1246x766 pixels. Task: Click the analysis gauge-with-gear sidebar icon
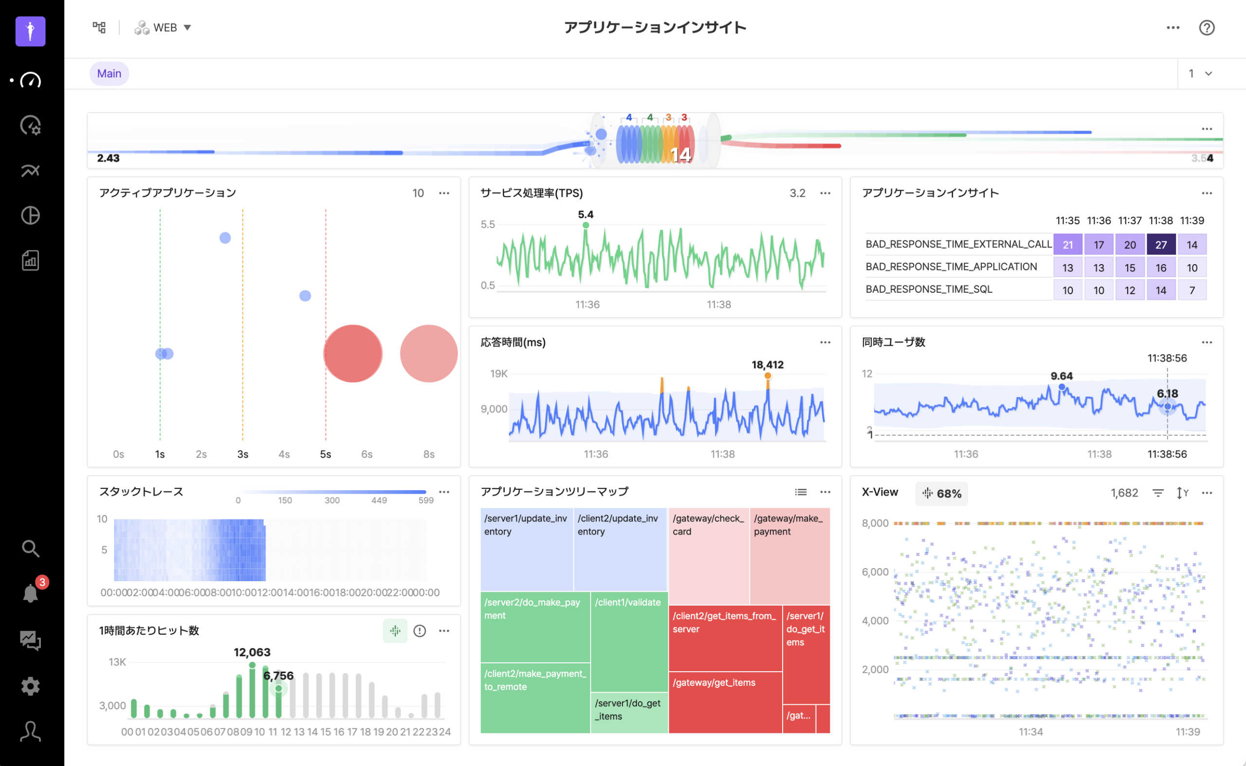[30, 125]
